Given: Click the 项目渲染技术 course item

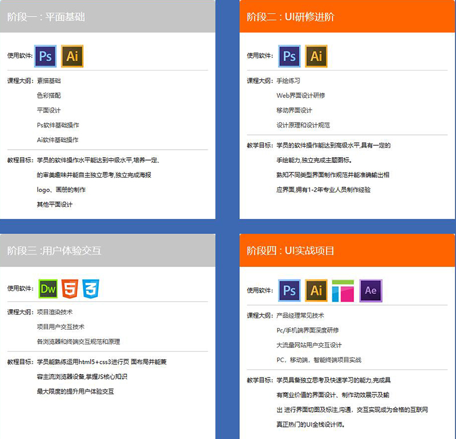Looking at the screenshot, I should click(x=55, y=312).
